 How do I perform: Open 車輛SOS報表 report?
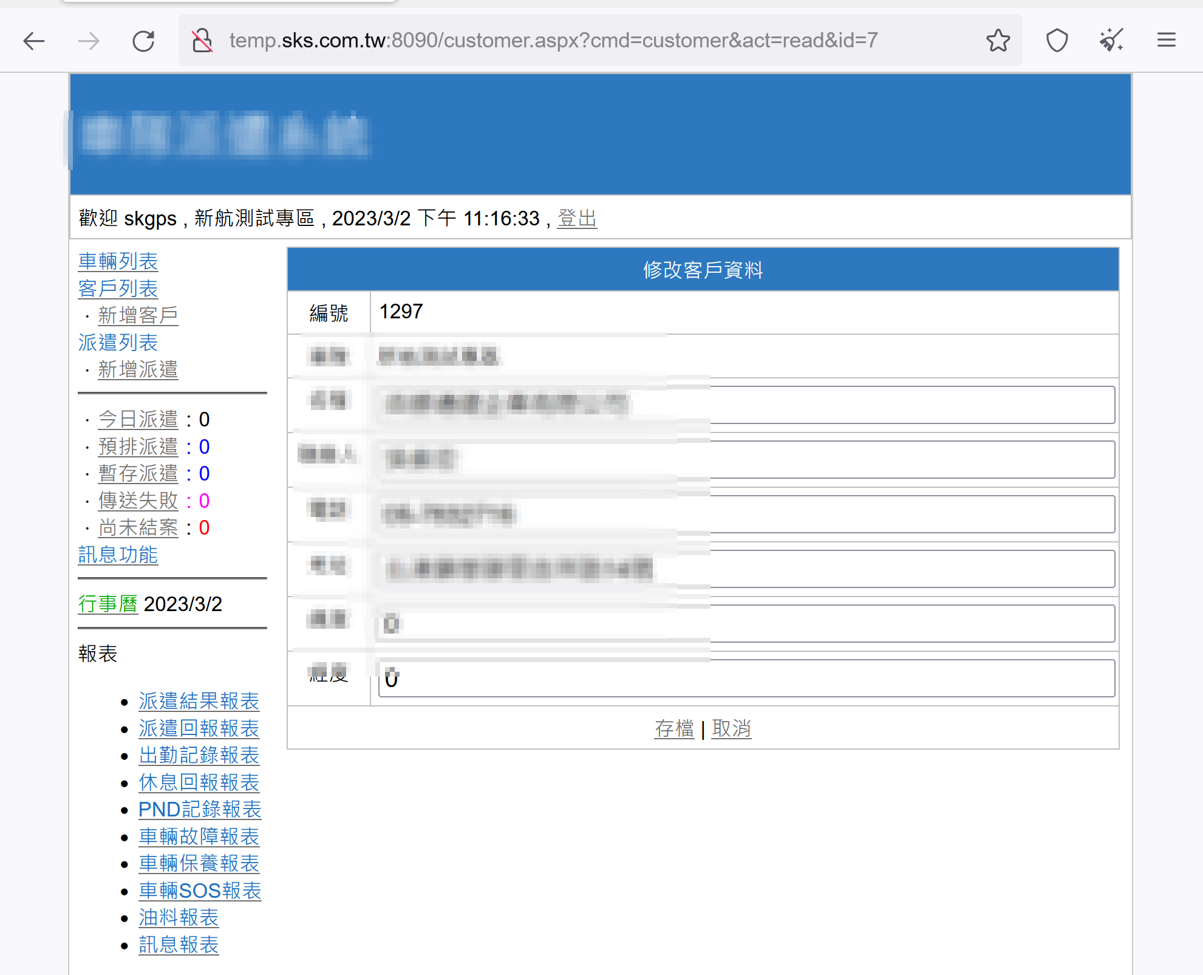click(200, 891)
